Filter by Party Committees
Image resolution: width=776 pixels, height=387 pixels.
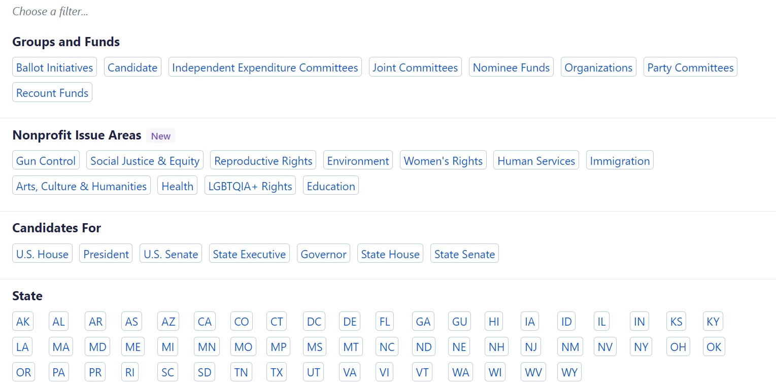(x=690, y=67)
